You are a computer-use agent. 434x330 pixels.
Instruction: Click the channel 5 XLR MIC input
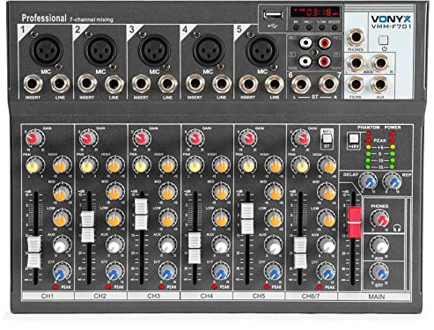261,50
